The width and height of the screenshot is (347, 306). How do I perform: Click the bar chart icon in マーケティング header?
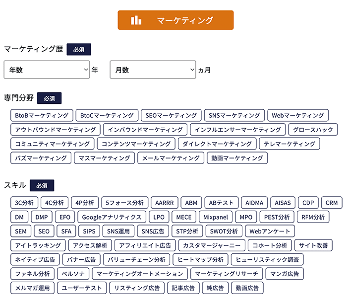(136, 20)
